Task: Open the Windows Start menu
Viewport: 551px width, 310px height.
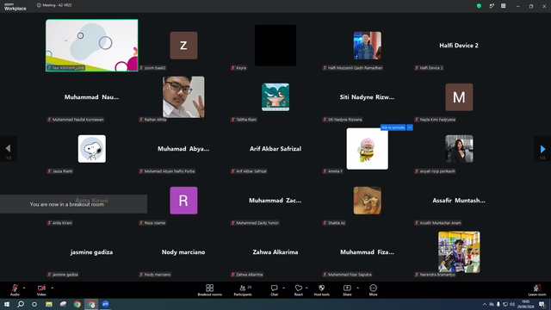Action: point(7,304)
